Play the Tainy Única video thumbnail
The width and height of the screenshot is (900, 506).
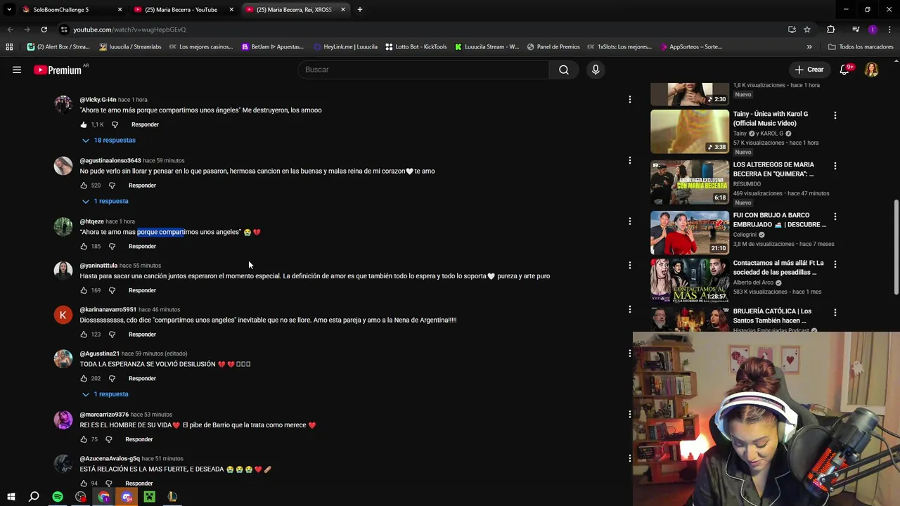pyautogui.click(x=690, y=131)
